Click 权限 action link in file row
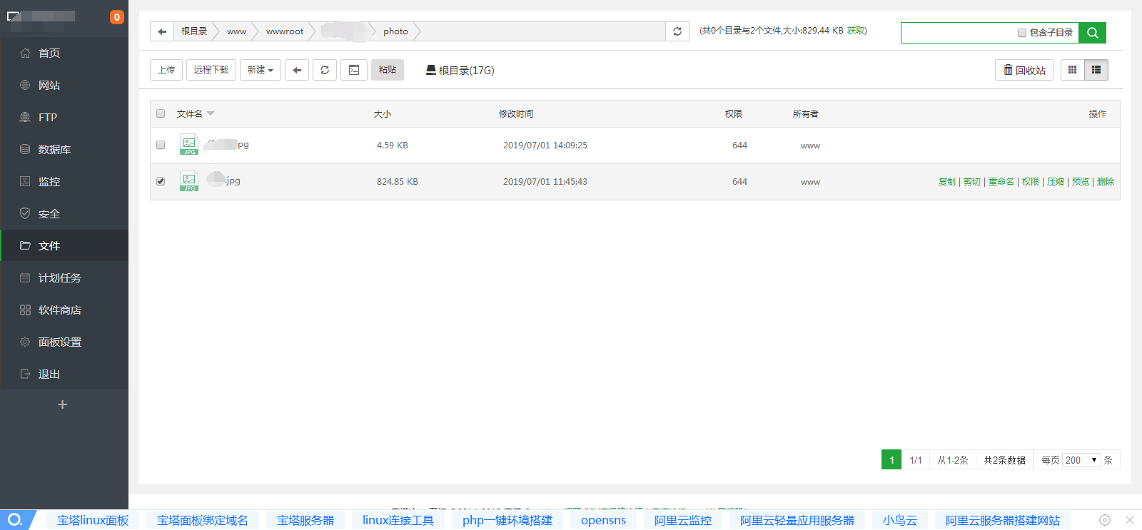 coord(1031,182)
